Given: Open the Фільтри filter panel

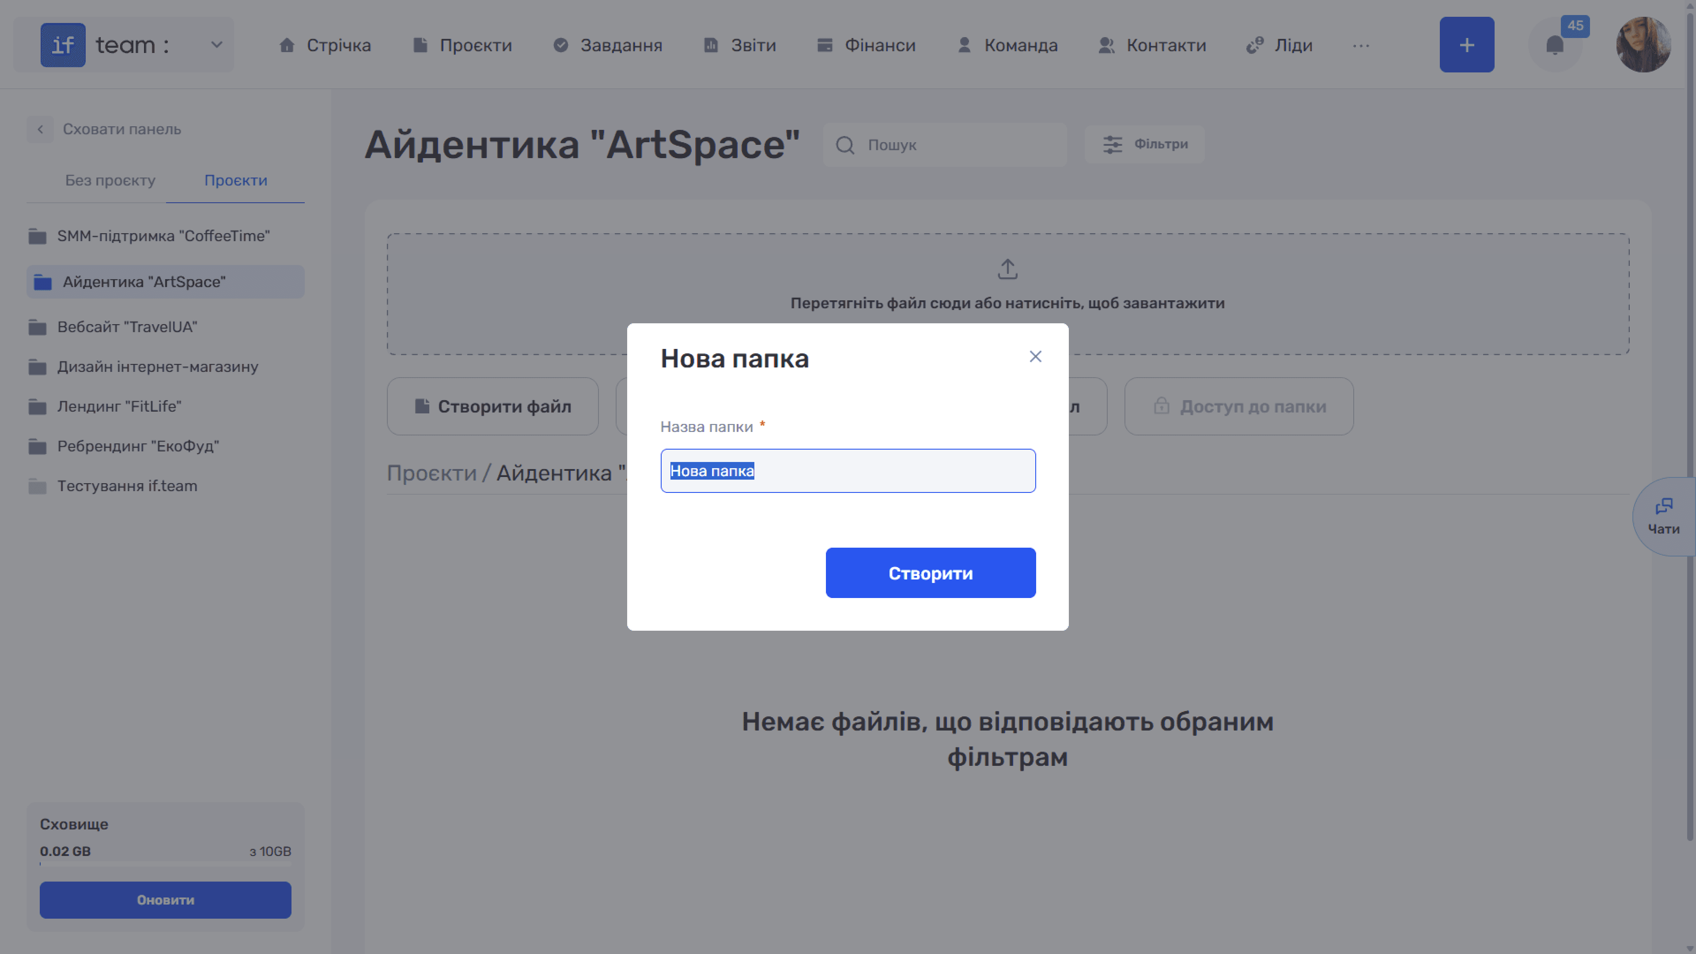Looking at the screenshot, I should click(1144, 144).
